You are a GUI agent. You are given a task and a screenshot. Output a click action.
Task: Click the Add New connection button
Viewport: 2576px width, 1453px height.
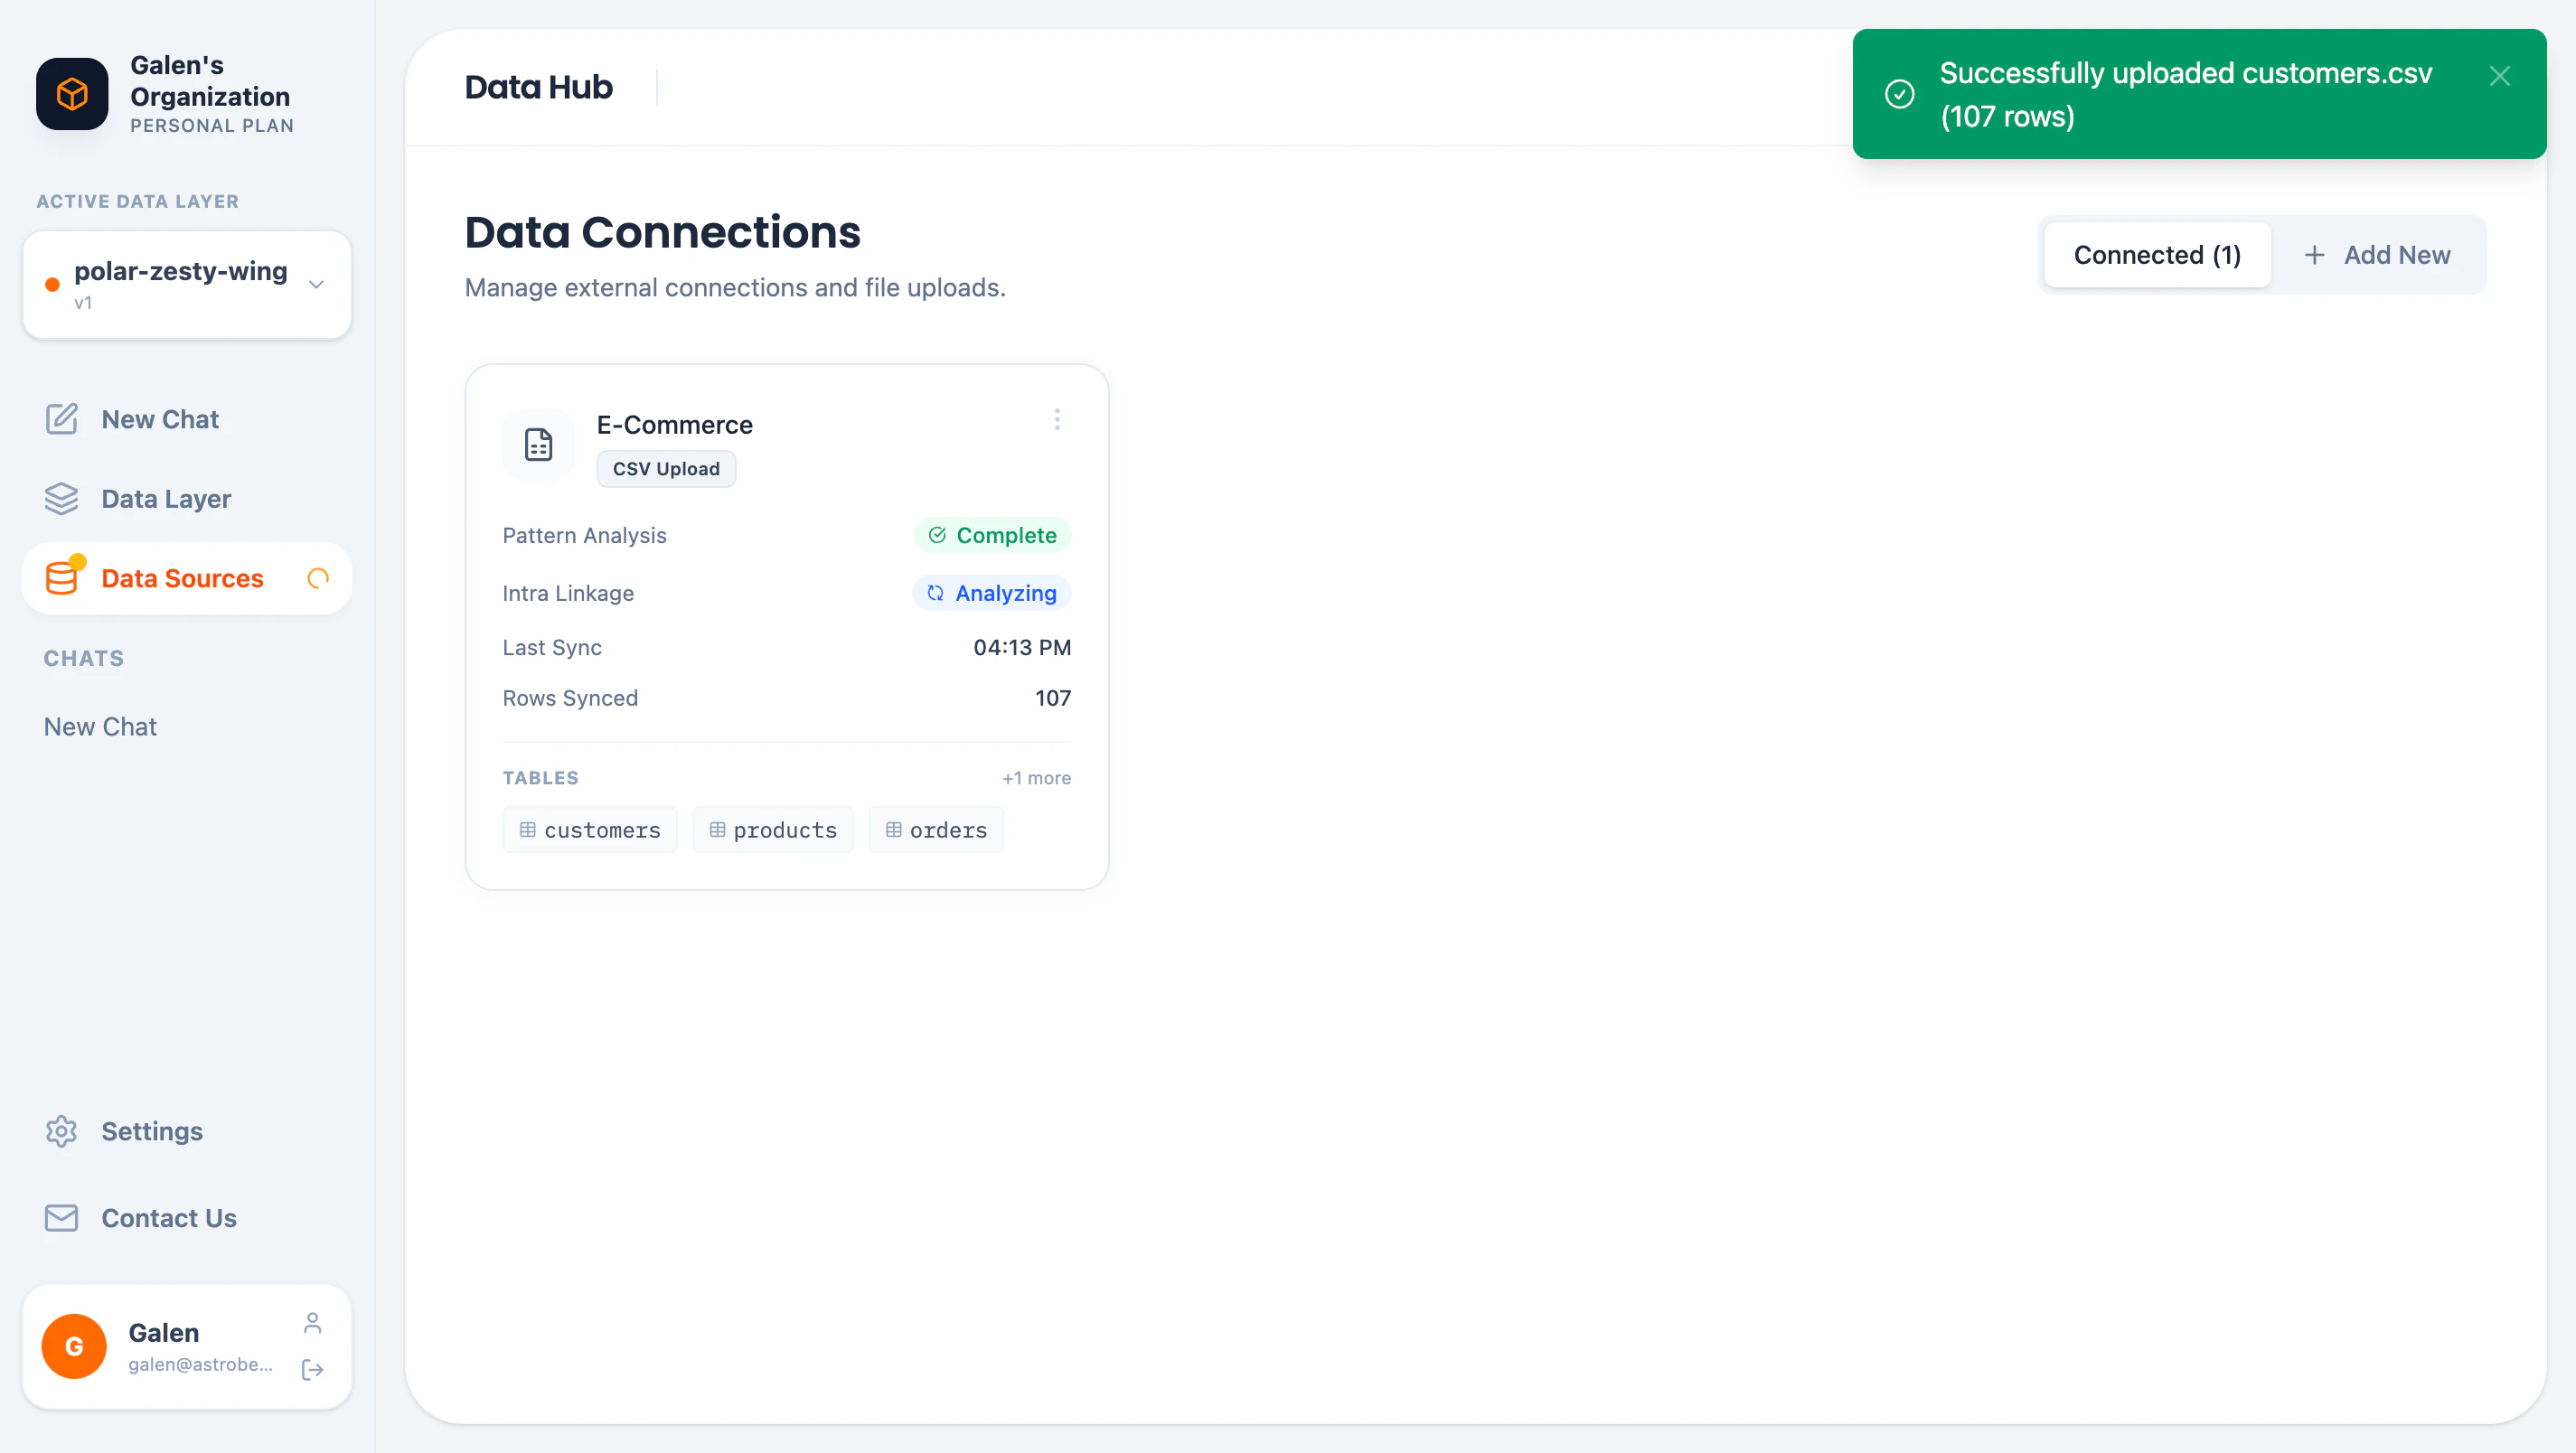2378,254
